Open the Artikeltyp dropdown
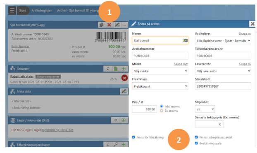The image size is (257, 153). (223, 40)
